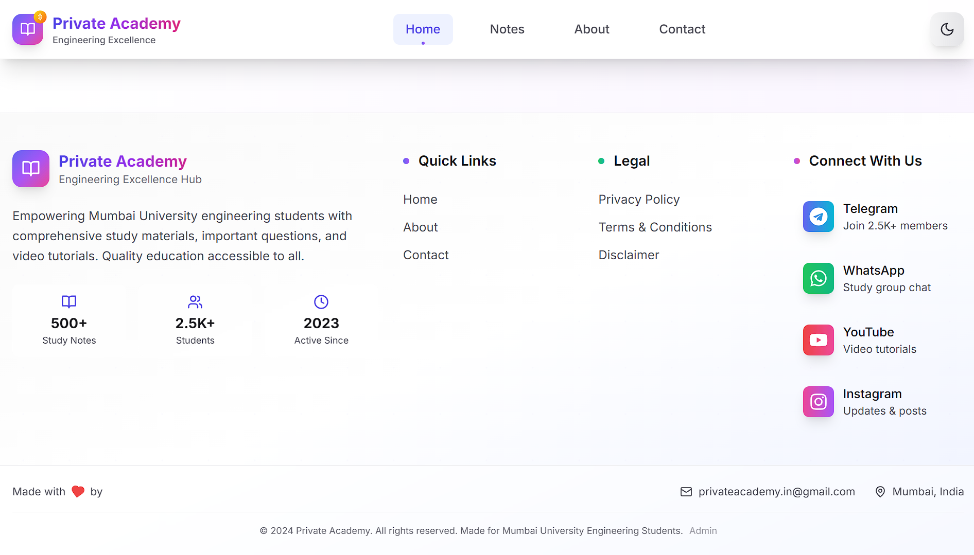Toggle dark mode with the moon icon
Screen dimensions: 974x555
coord(947,29)
